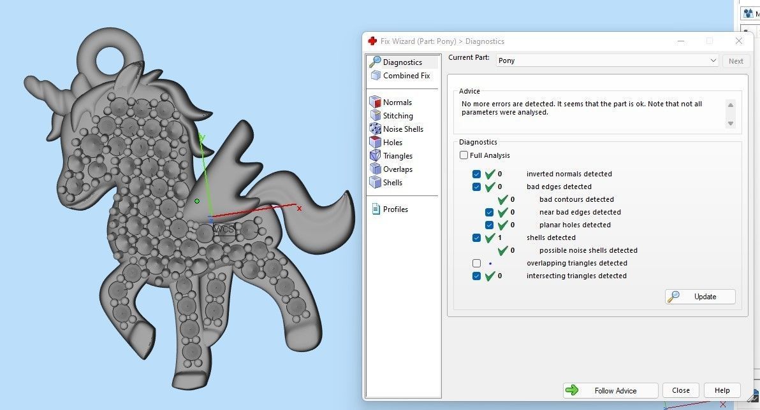Close the Fix Wizard dialog window

[x=739, y=41]
